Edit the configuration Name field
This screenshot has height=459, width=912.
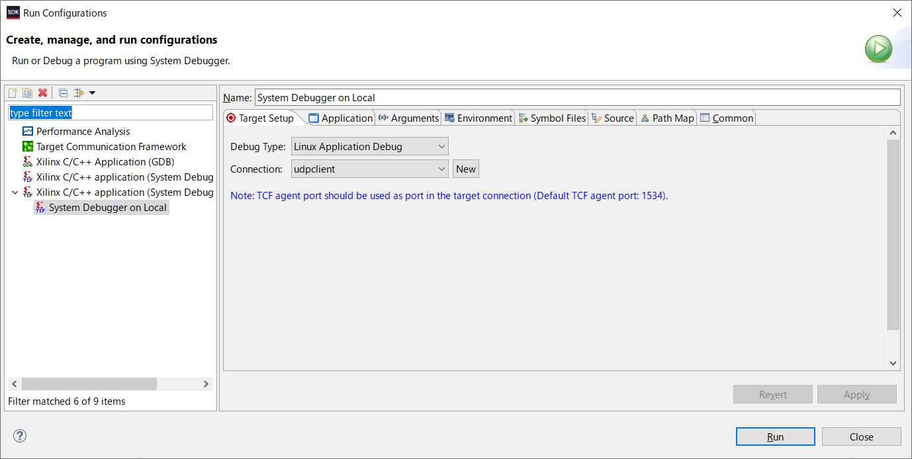tap(577, 97)
